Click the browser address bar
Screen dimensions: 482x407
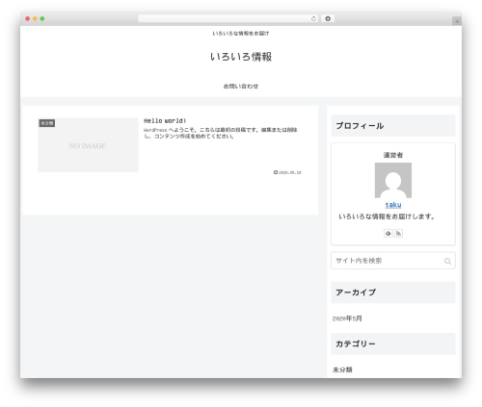[x=228, y=18]
